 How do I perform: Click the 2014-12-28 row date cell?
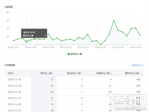click(x=15, y=92)
